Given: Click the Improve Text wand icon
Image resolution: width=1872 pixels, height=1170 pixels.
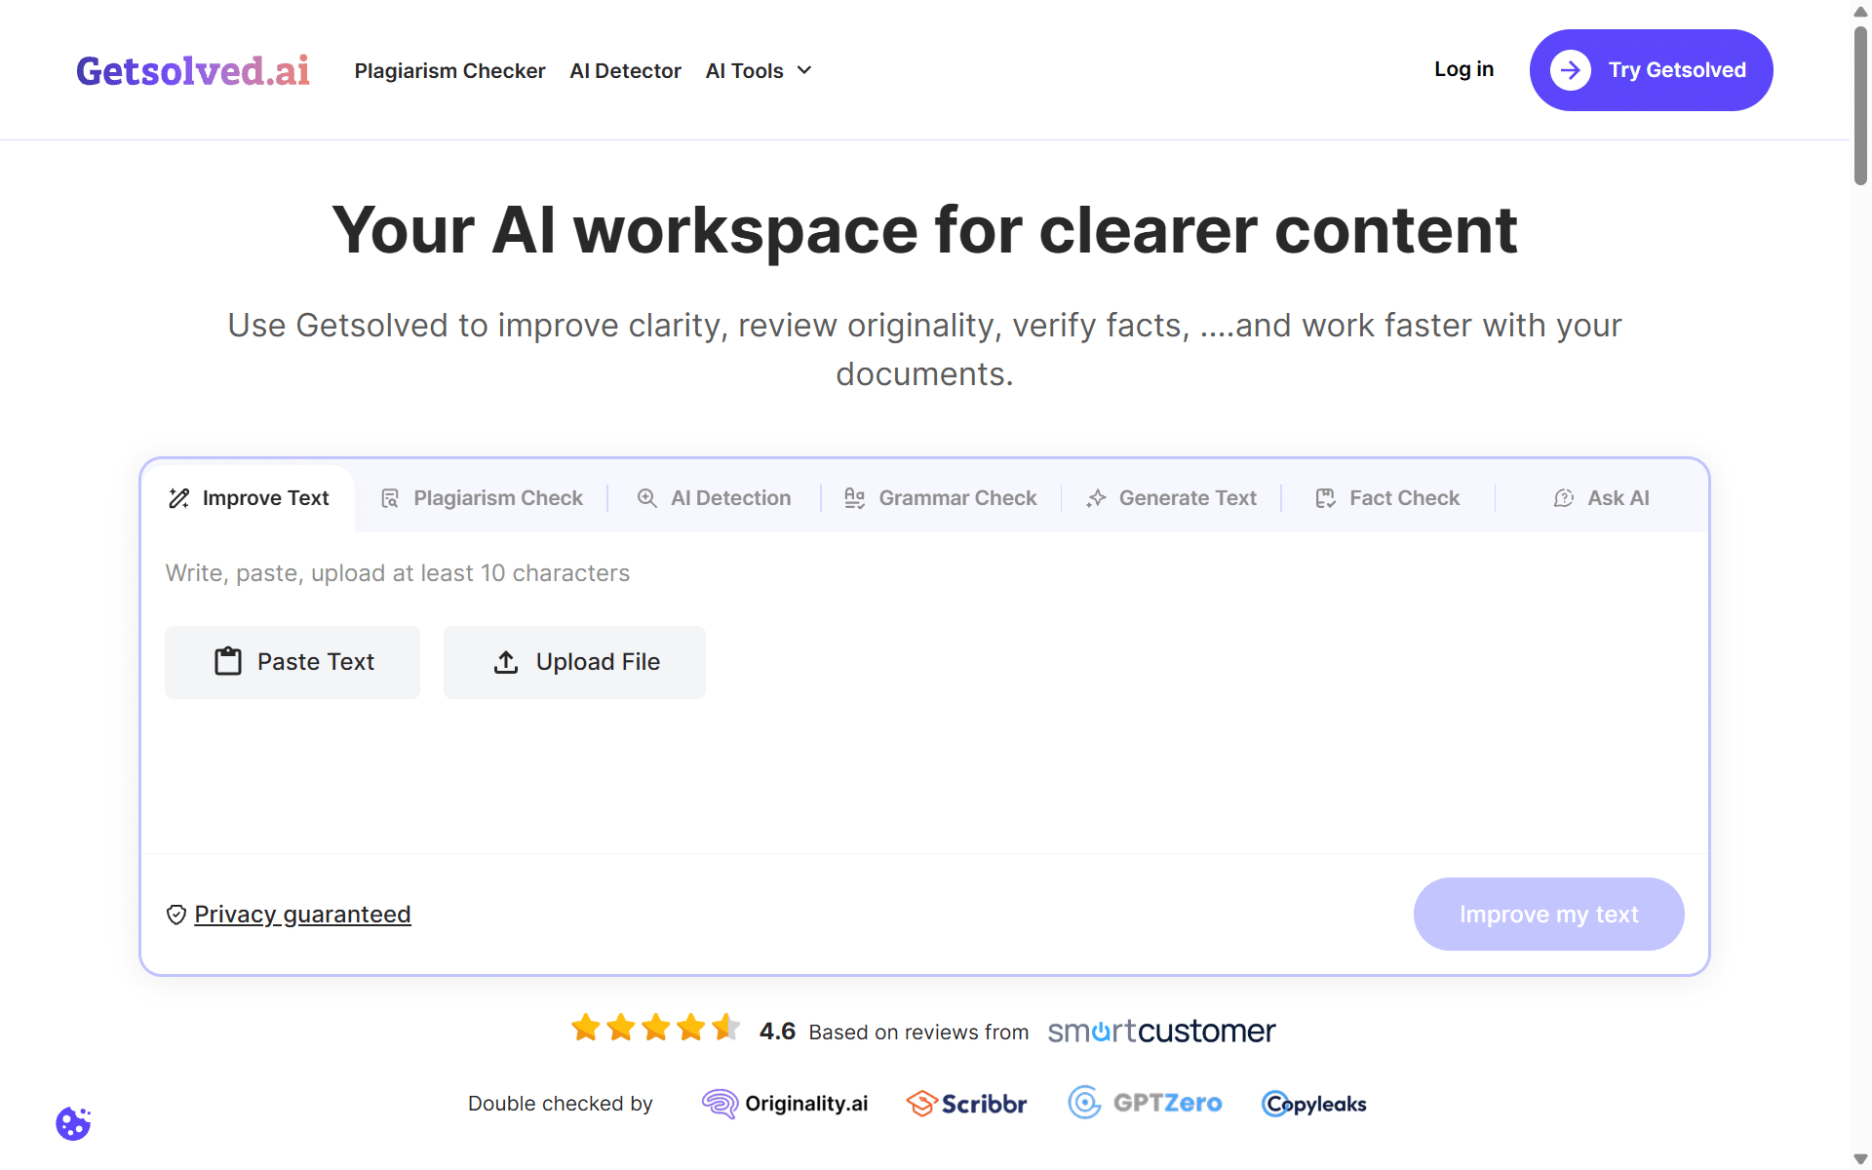Looking at the screenshot, I should [x=179, y=498].
